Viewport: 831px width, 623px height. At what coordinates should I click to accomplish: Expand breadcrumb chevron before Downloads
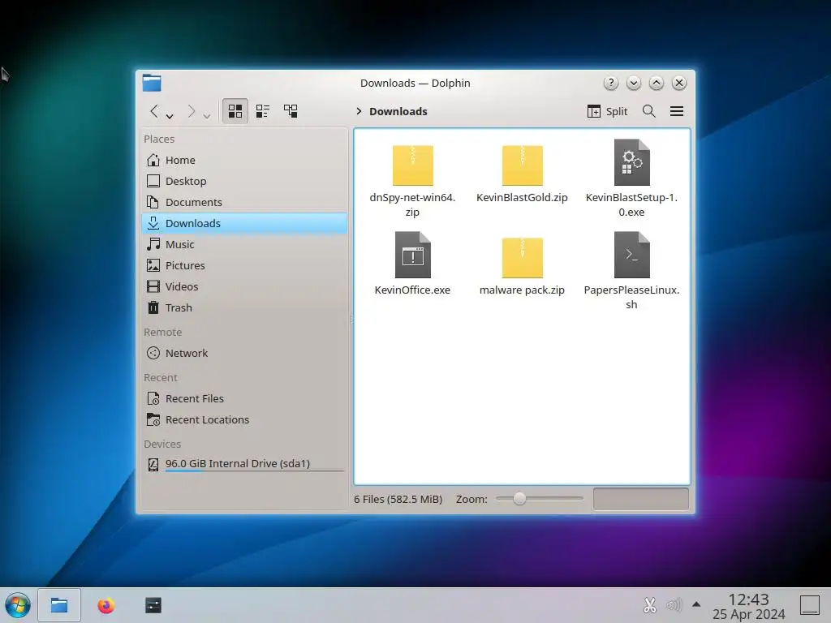tap(359, 111)
